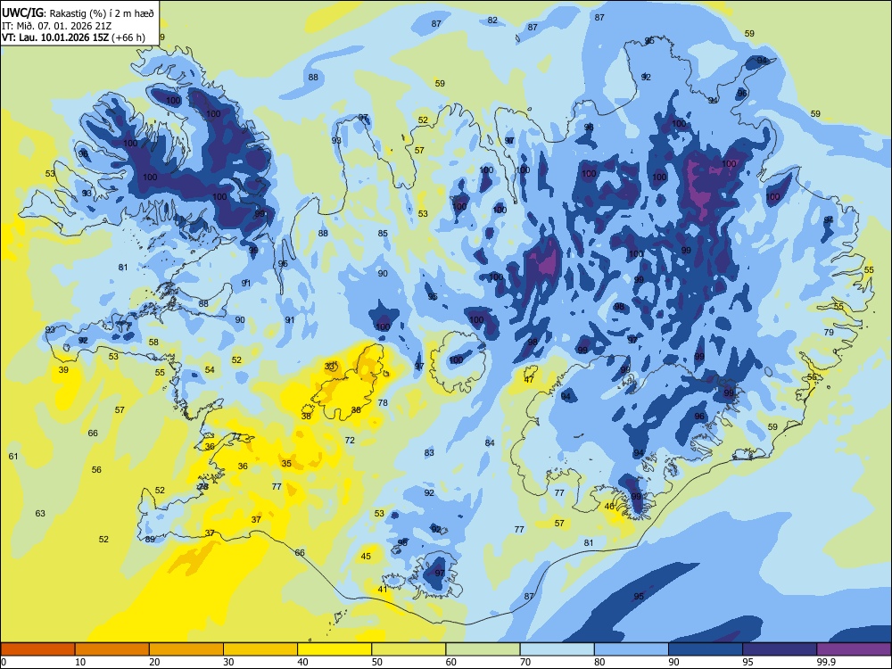892x669 pixels.
Task: Click the humidity value '33' on the map
Action: [329, 366]
